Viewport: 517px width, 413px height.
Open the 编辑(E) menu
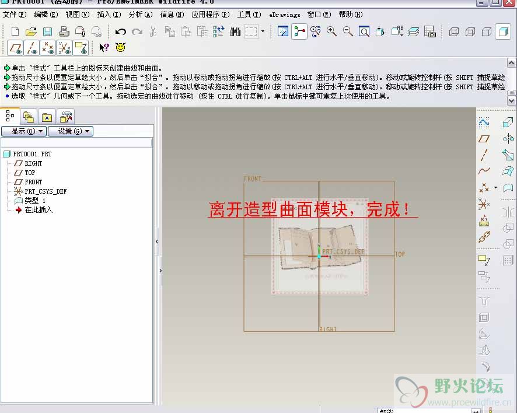pos(46,15)
